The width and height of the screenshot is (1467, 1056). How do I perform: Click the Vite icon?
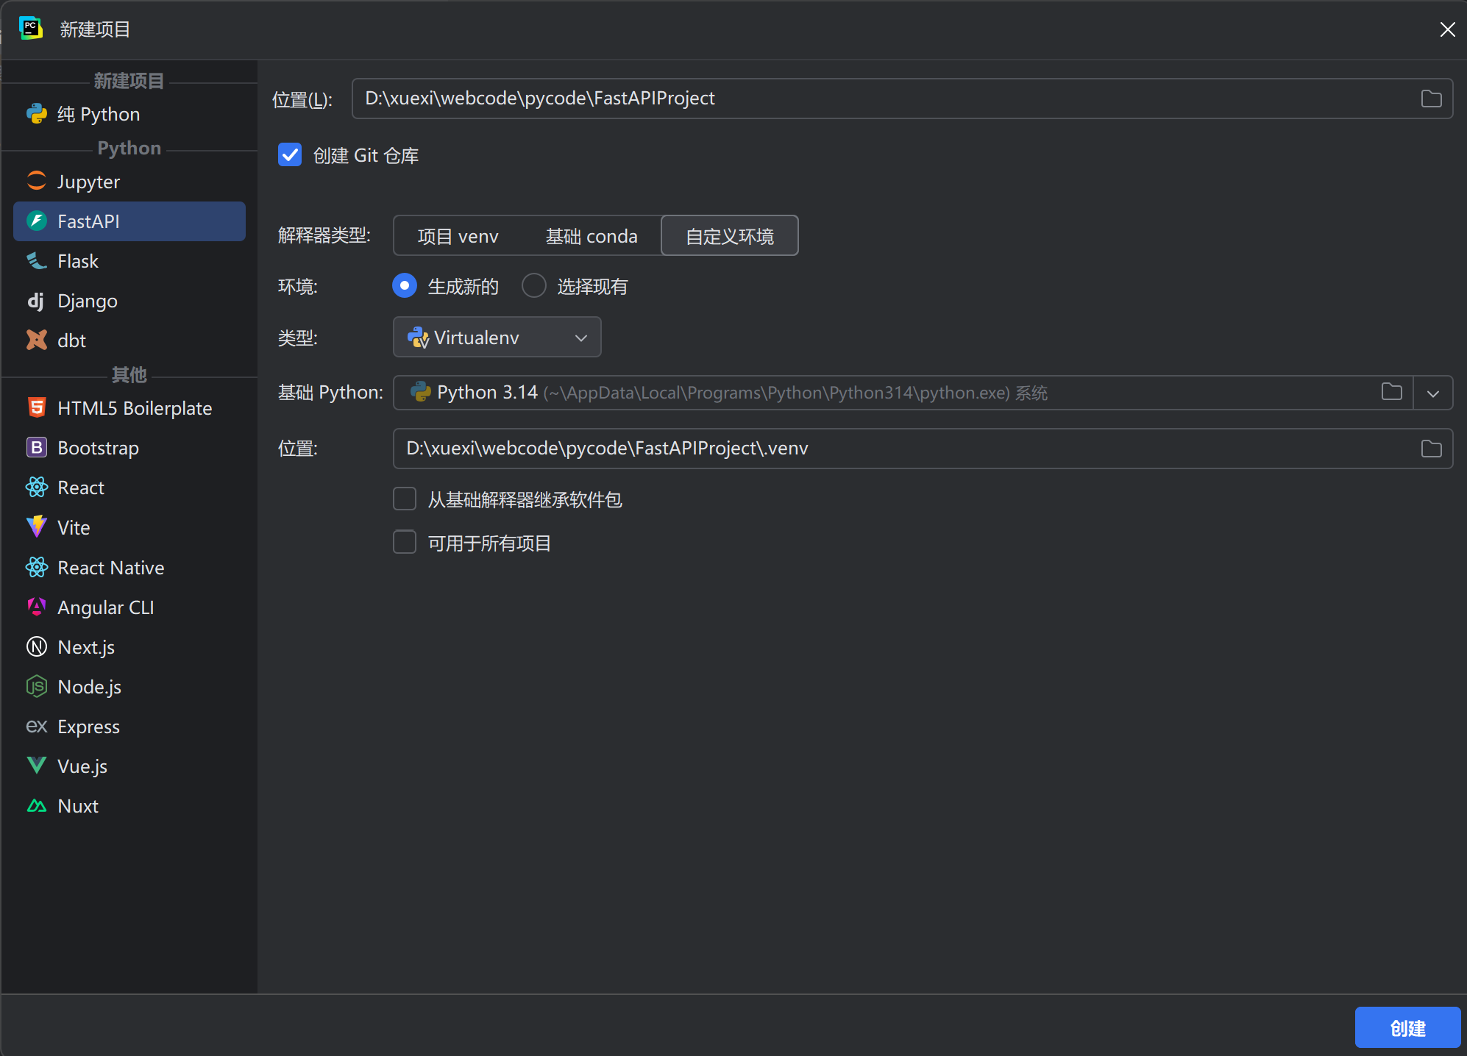tap(37, 527)
